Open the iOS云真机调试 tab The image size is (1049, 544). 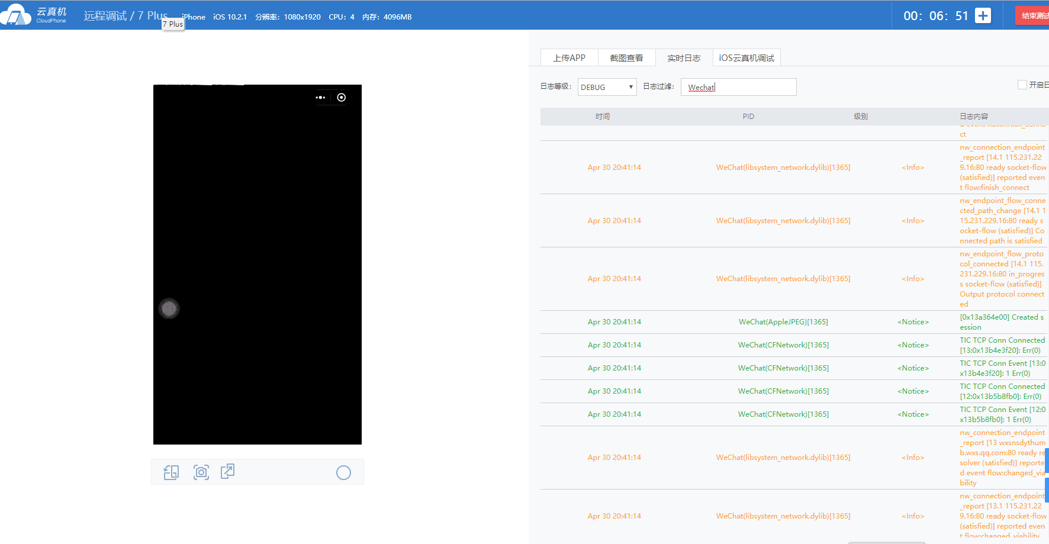(x=746, y=57)
